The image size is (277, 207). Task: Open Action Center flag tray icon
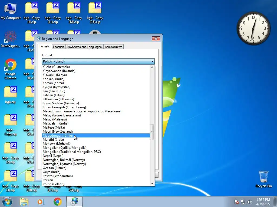coord(237,202)
